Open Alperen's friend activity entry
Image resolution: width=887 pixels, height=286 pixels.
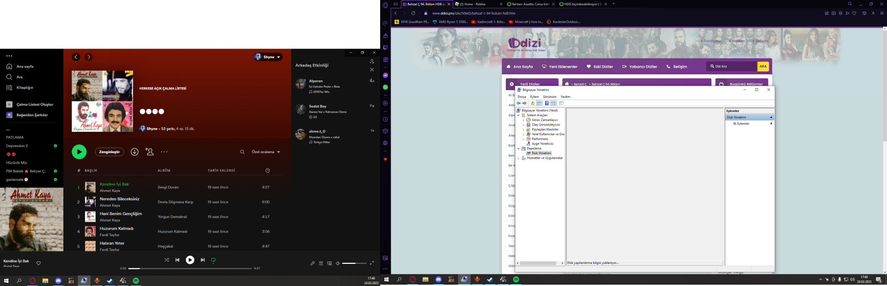pos(335,86)
